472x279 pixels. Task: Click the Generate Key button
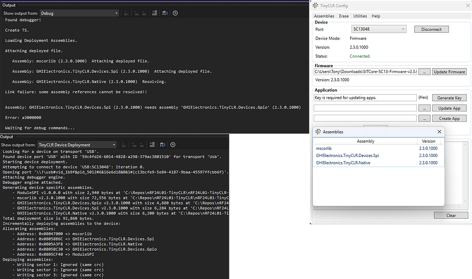[448, 97]
